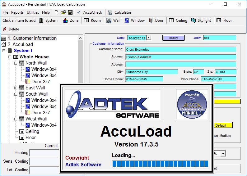Select Door-3x7 under North Wall
This screenshot has width=247, height=176.
(41, 82)
